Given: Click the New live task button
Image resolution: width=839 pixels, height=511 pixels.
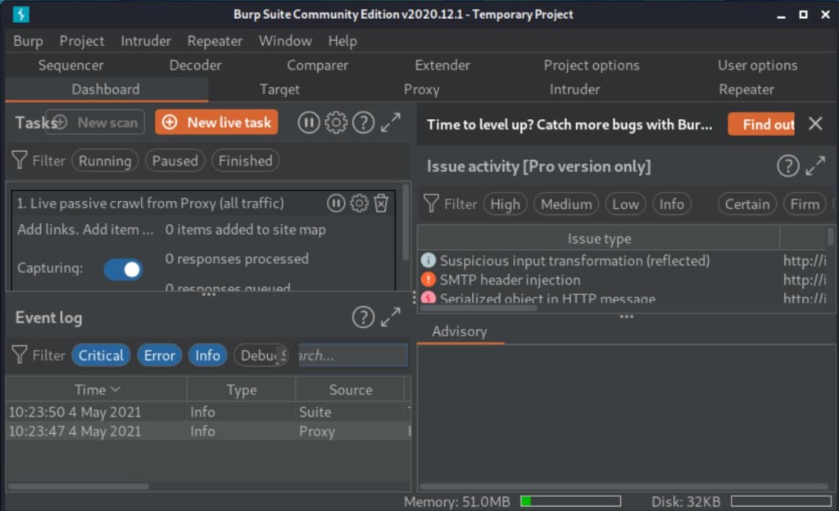Looking at the screenshot, I should [x=216, y=123].
